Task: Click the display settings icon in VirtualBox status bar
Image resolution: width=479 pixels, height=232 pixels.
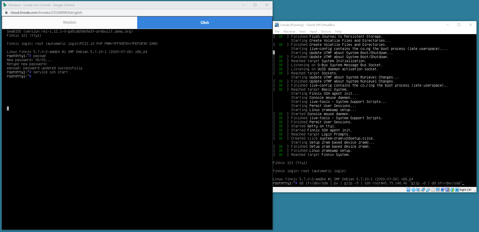Action: point(438,189)
